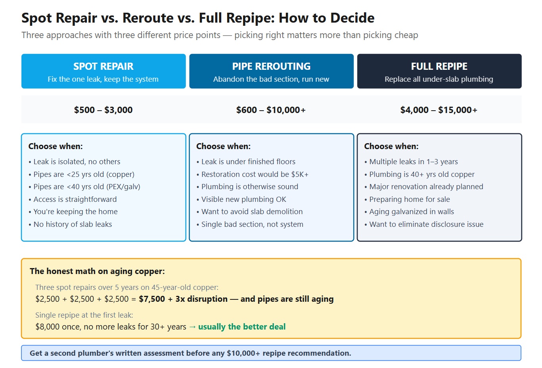Image resolution: width=542 pixels, height=368 pixels.
Task: Click the $500 – $3,000 price label
Action: 103,110
